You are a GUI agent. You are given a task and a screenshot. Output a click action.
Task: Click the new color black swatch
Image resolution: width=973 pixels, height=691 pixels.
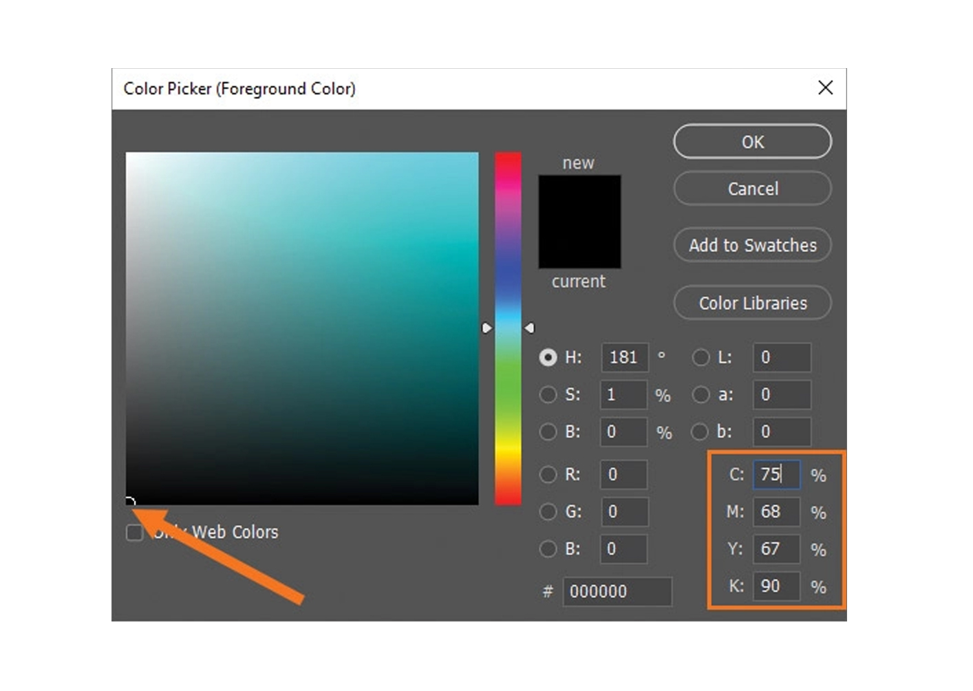[579, 198]
